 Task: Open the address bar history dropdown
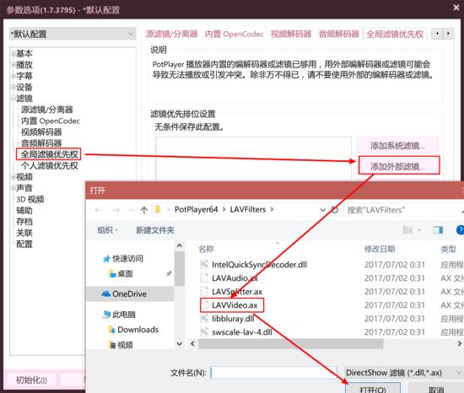pos(323,210)
